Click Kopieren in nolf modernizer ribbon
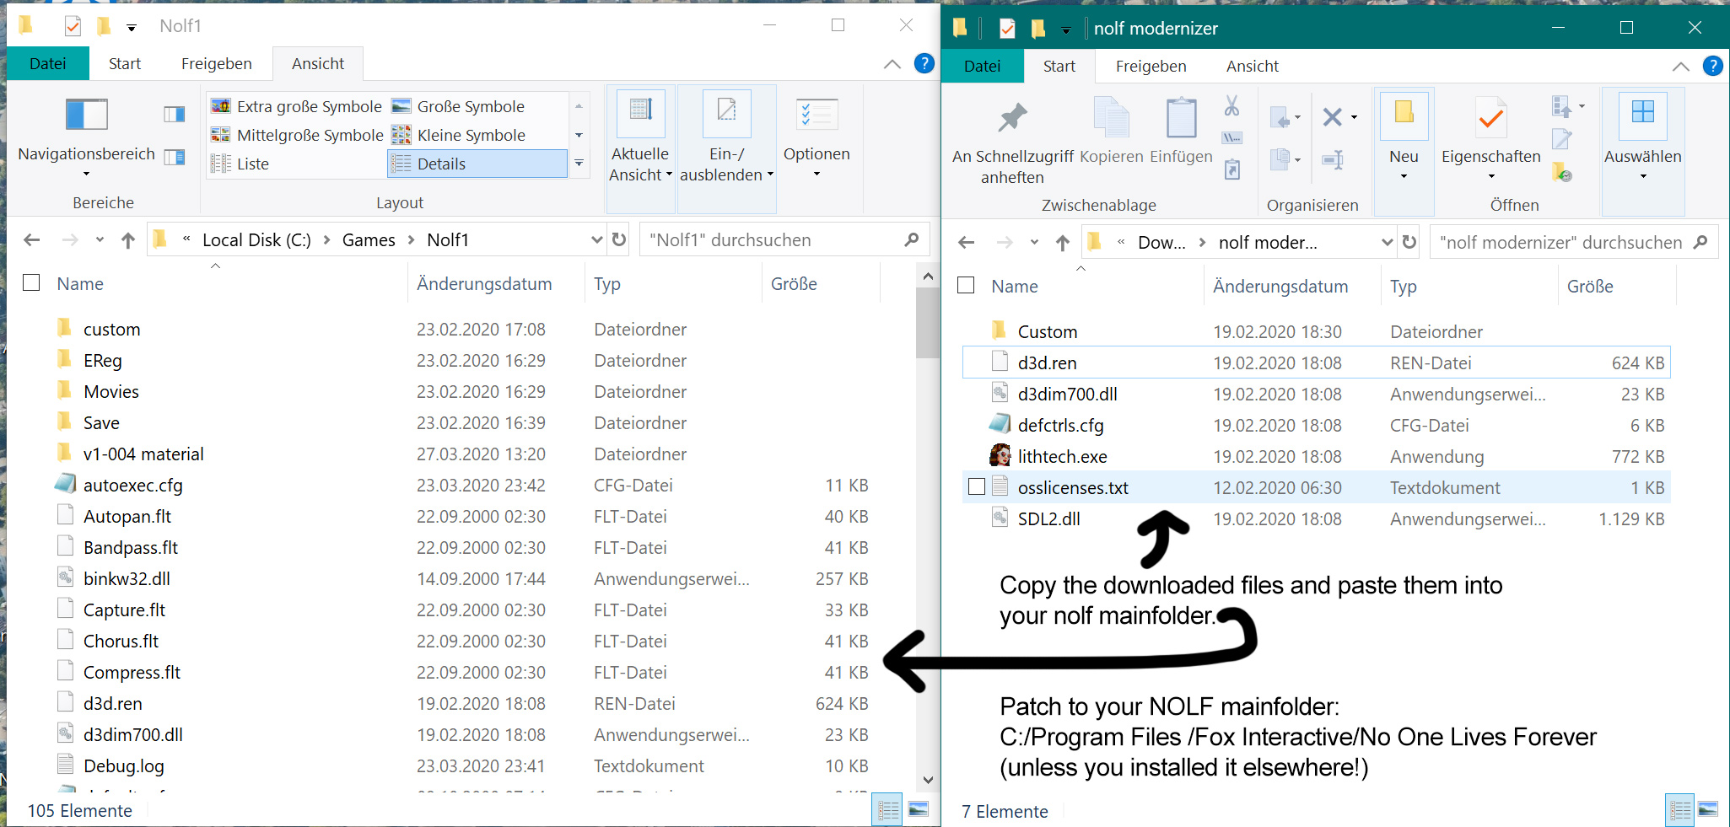This screenshot has height=827, width=1730. click(1111, 132)
